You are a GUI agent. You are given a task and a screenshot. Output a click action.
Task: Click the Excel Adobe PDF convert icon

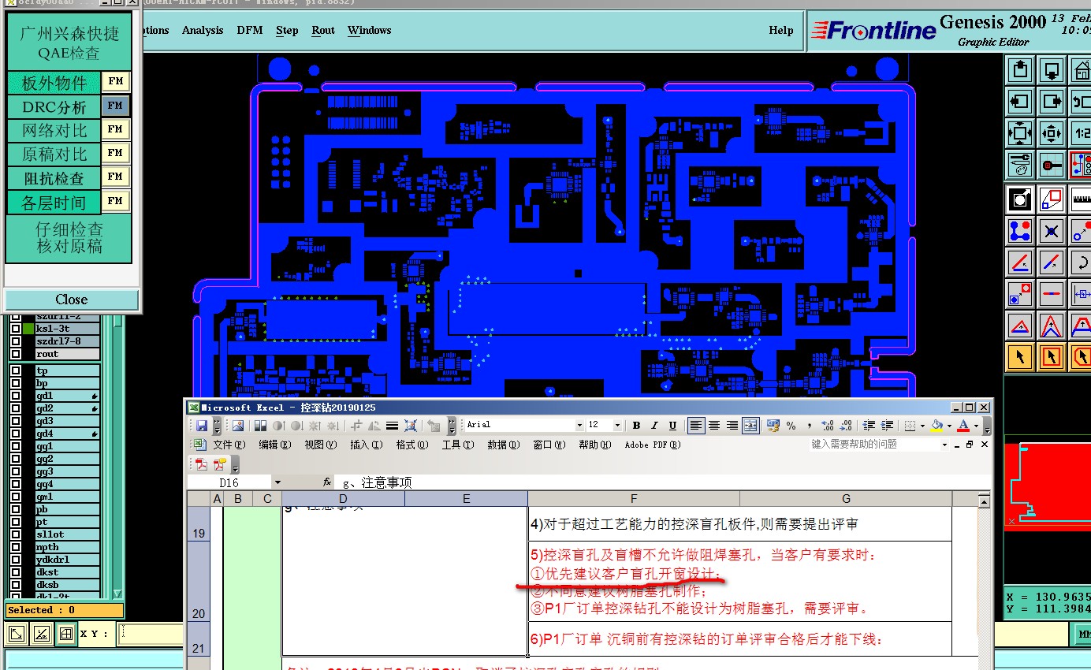(x=201, y=463)
